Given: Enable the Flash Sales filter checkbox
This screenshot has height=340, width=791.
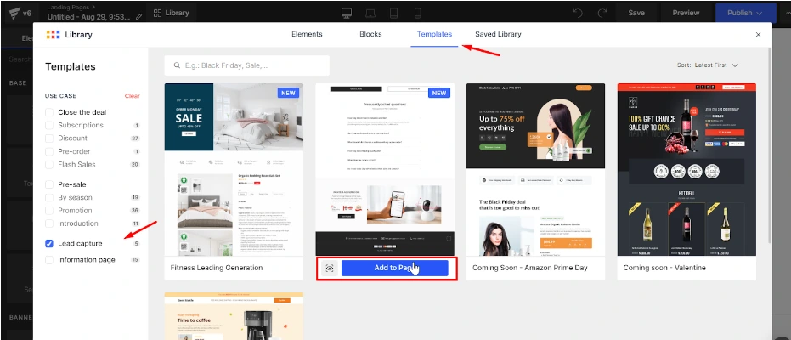Looking at the screenshot, I should [x=49, y=164].
